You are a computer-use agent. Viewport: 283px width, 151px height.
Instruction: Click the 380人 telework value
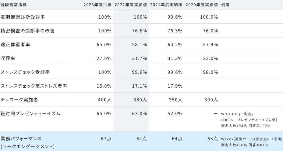point(140,100)
